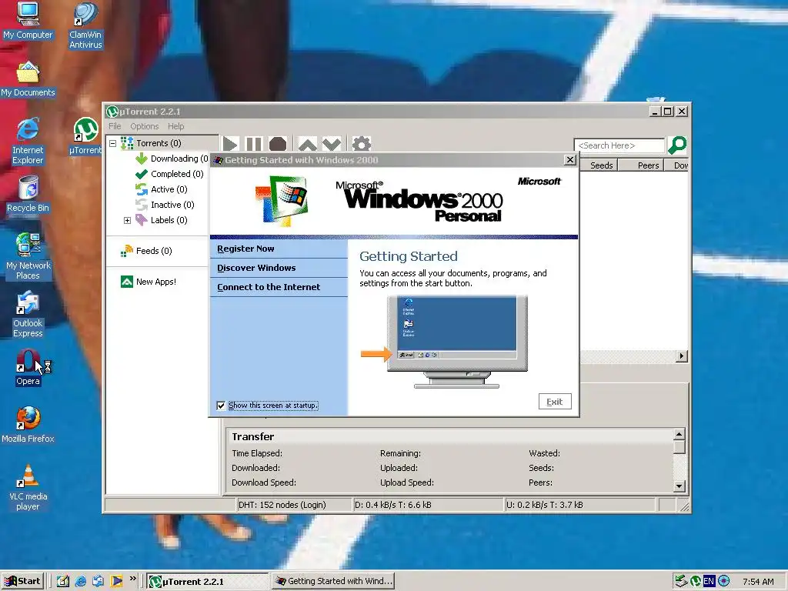Click Exit in Getting Started dialog
Viewport: 788px width, 591px height.
pyautogui.click(x=555, y=402)
